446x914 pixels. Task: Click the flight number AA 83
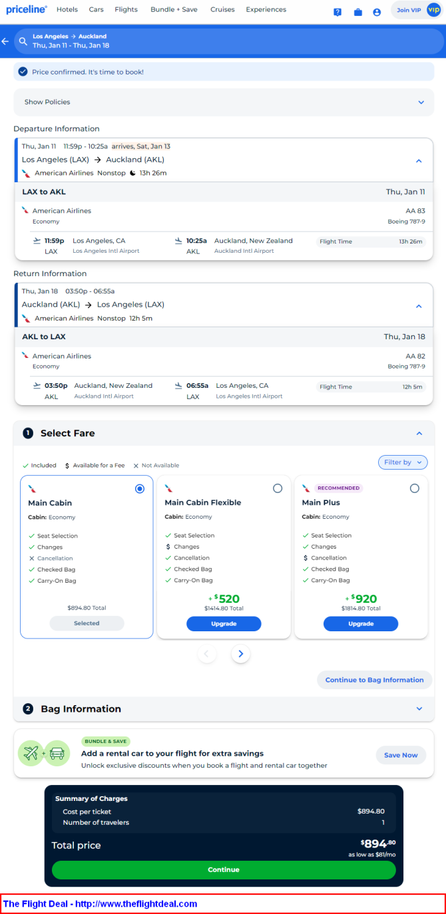[x=415, y=211]
